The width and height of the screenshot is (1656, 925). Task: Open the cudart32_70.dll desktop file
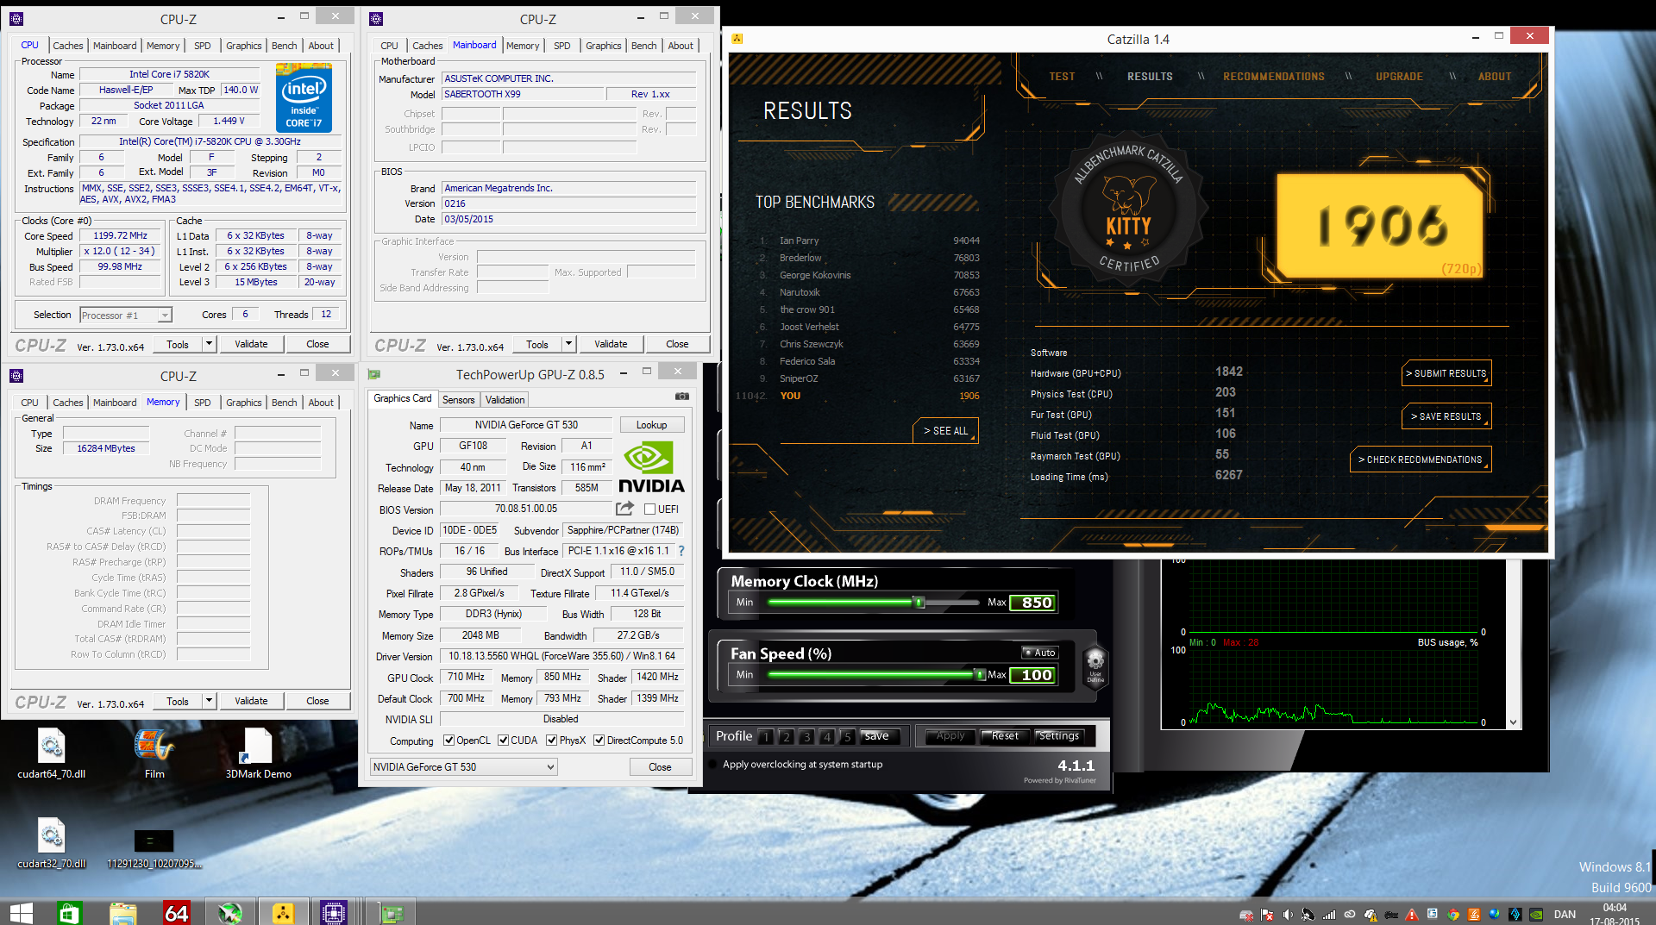coord(52,843)
